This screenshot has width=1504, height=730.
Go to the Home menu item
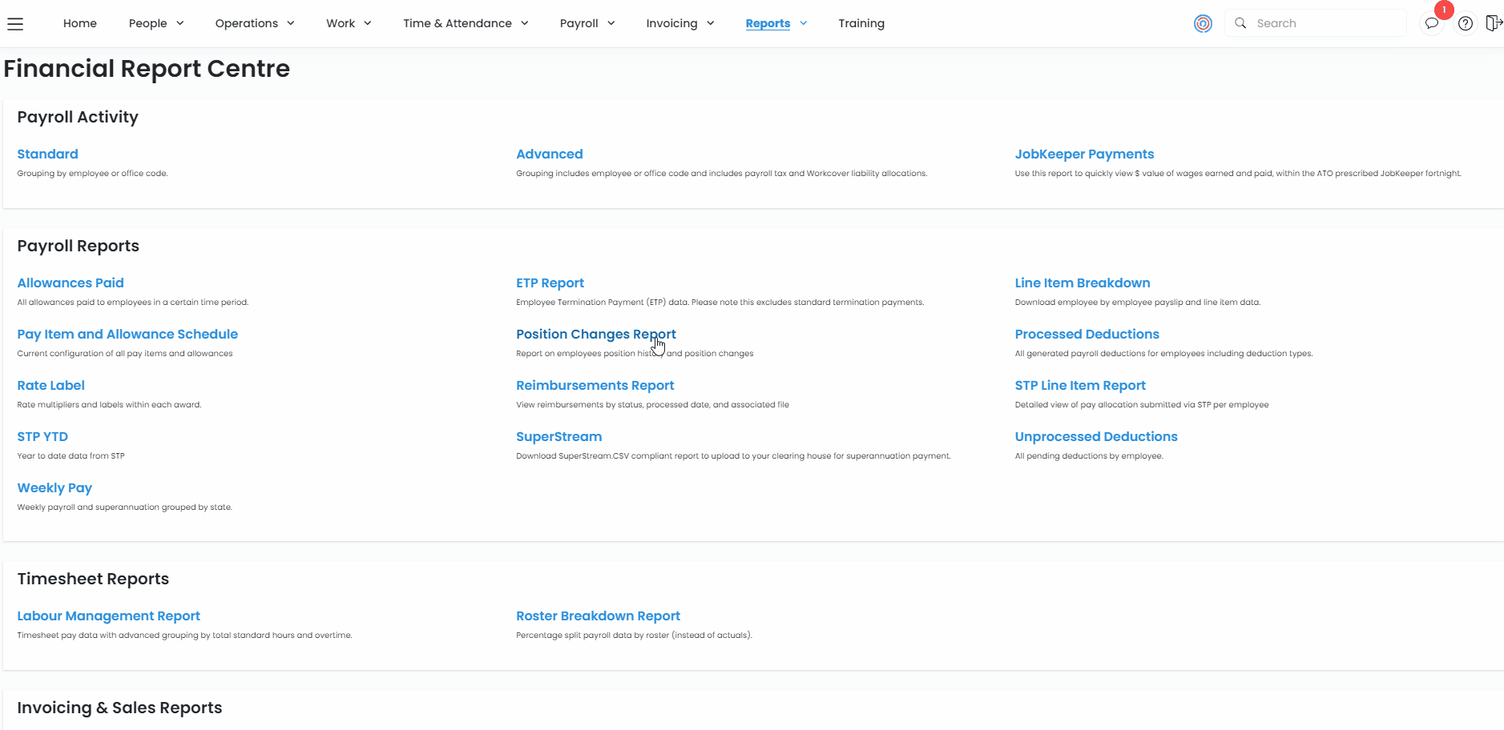(x=80, y=23)
